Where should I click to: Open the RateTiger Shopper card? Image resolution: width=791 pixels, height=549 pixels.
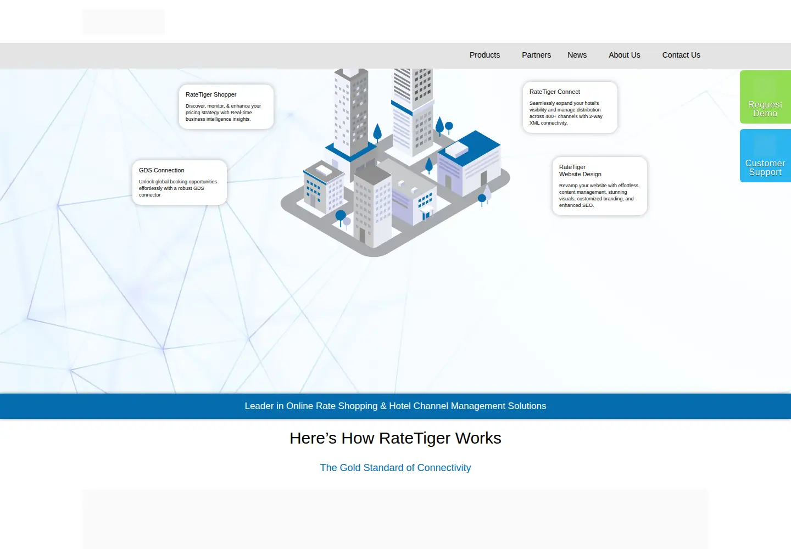[226, 107]
